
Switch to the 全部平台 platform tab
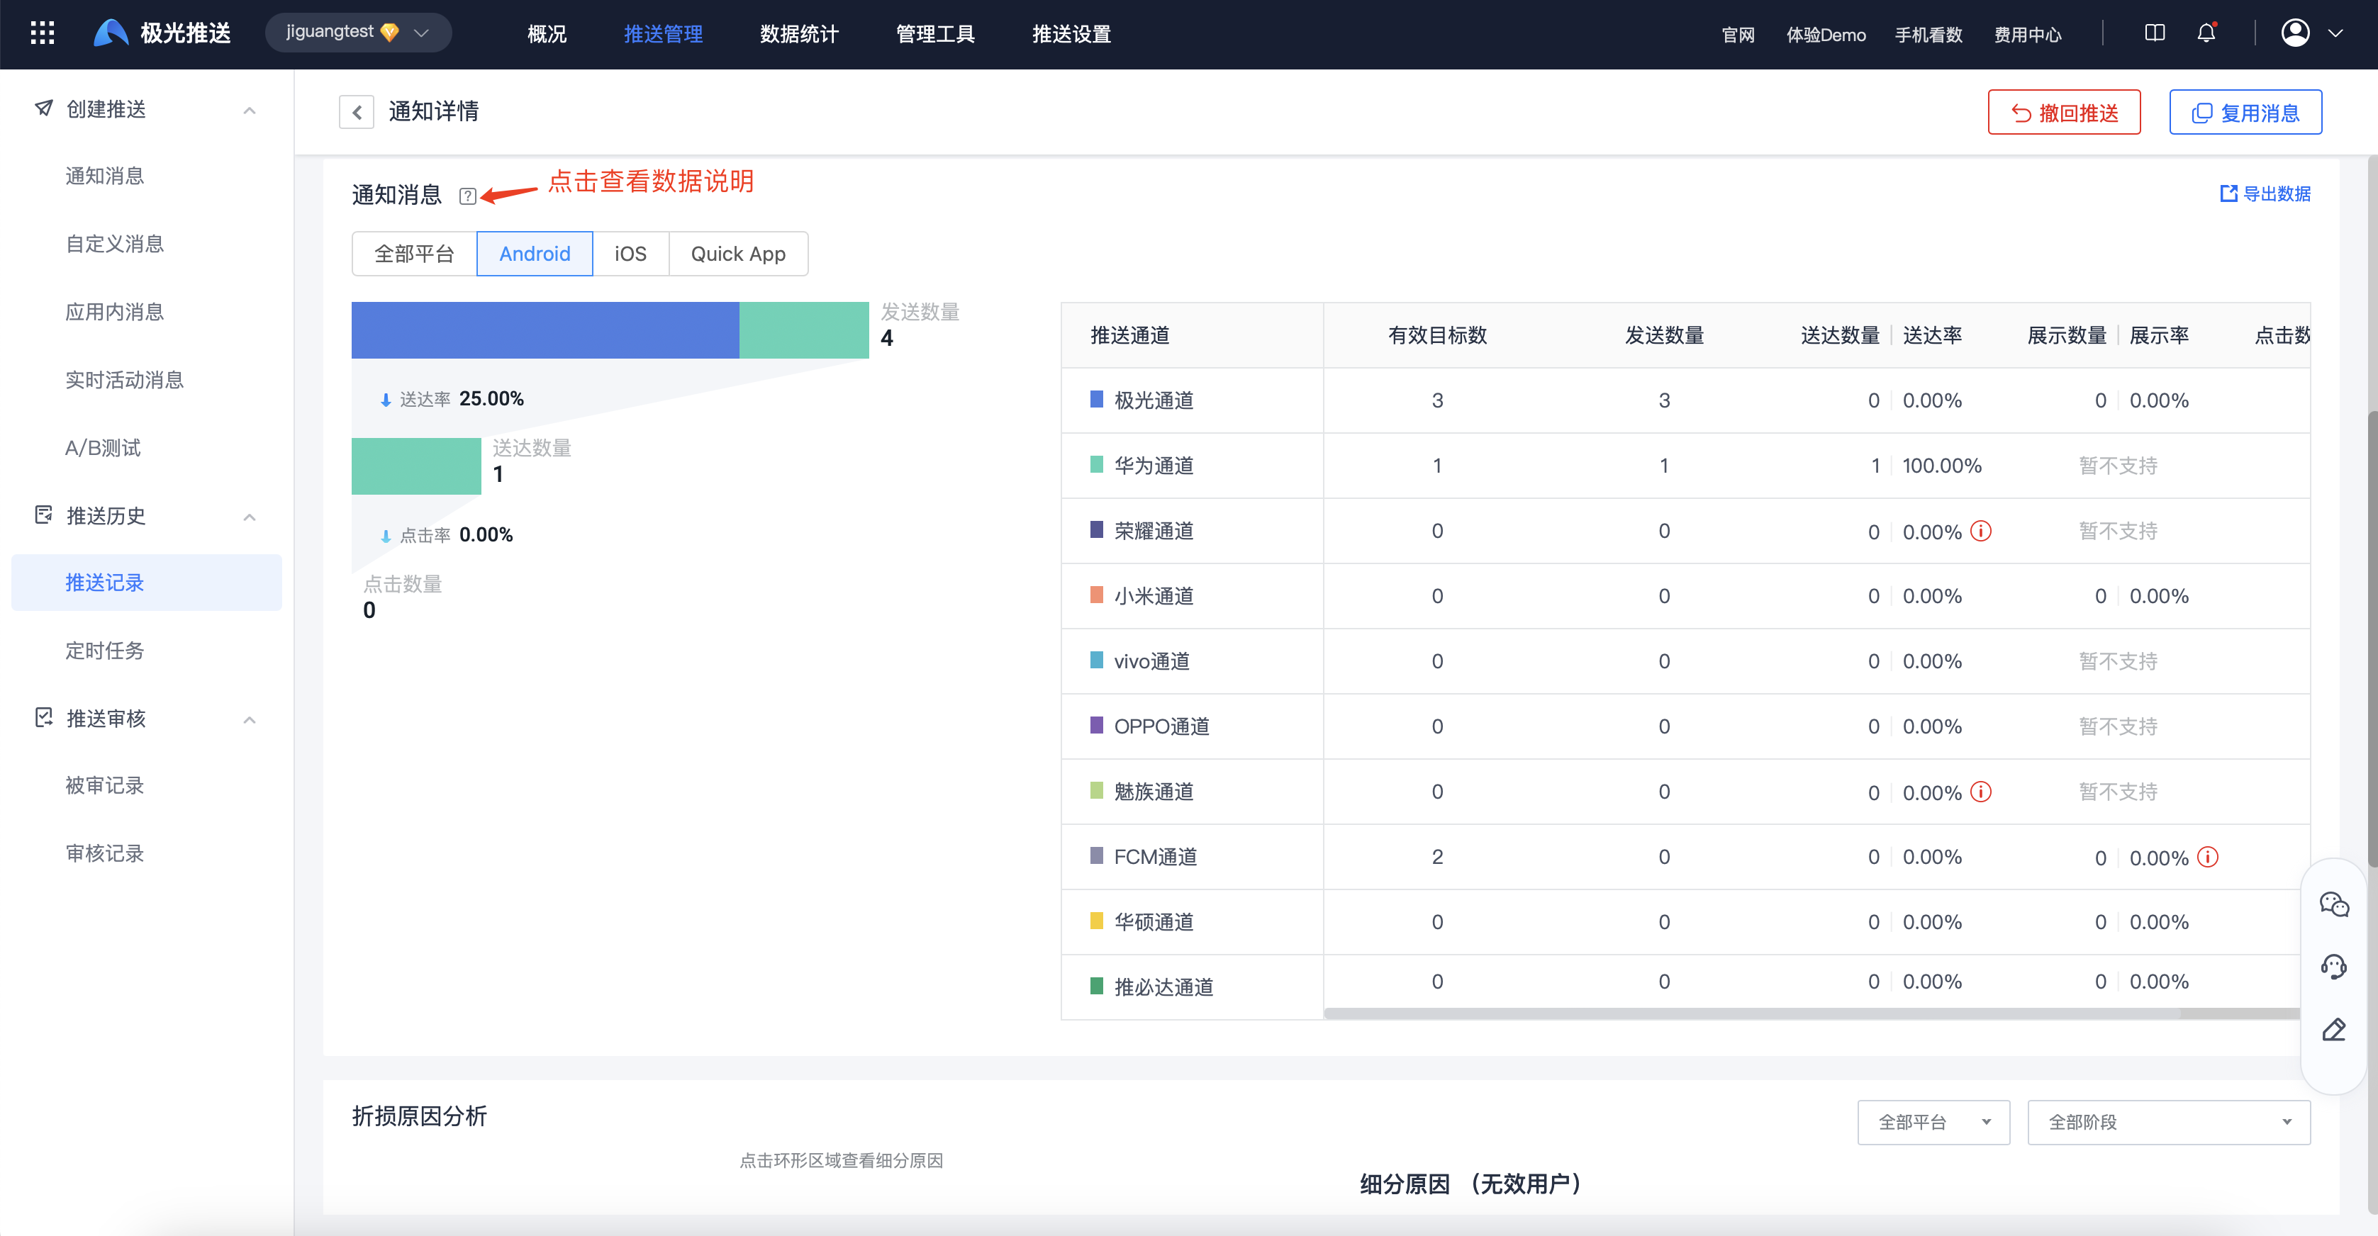click(415, 254)
